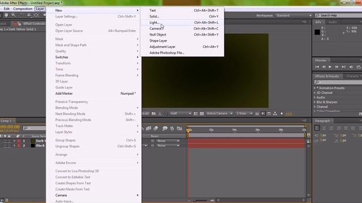Screen dimensions: 362x203
Task: Twirl open layer 2 Black in timeline
Action: (x=15, y=145)
